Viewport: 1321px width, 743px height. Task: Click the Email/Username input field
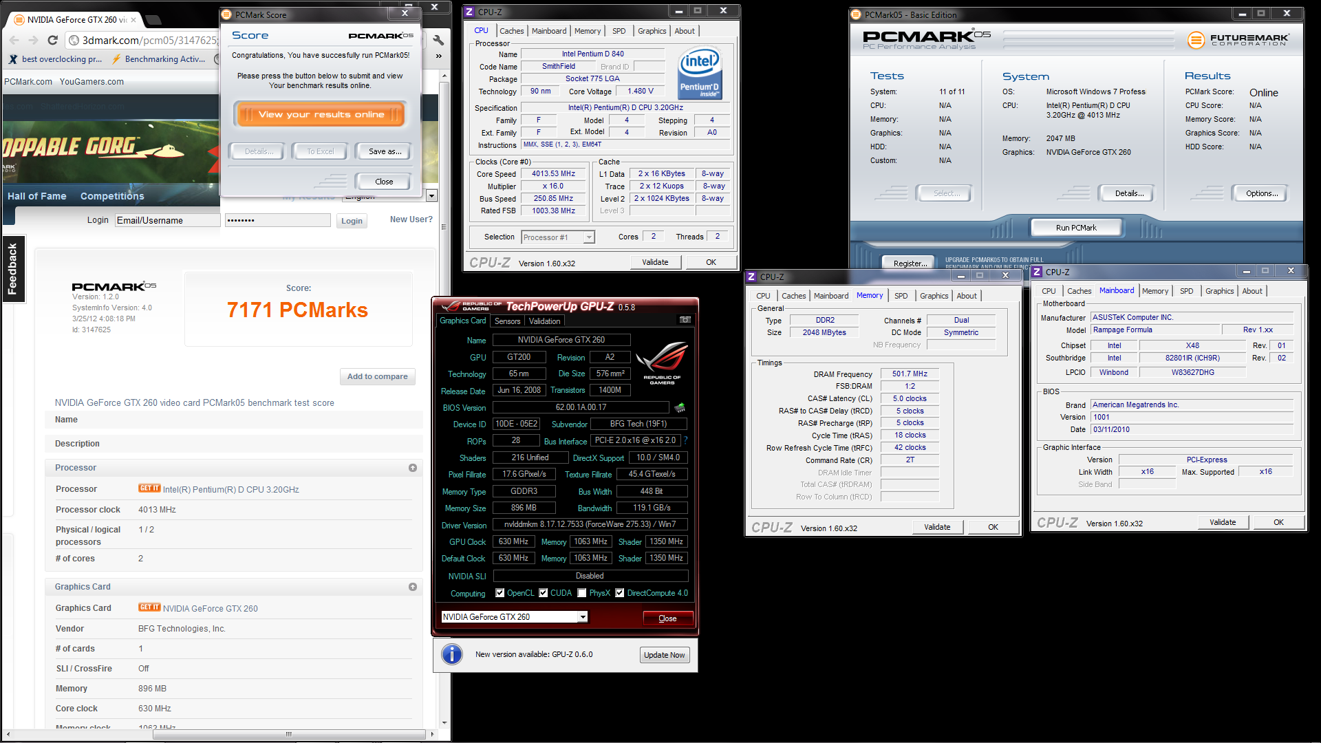pyautogui.click(x=167, y=220)
